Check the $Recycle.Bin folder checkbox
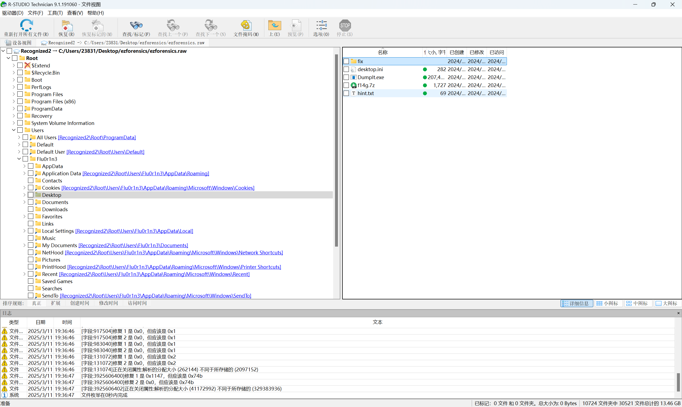Image resolution: width=682 pixels, height=407 pixels. pos(20,72)
